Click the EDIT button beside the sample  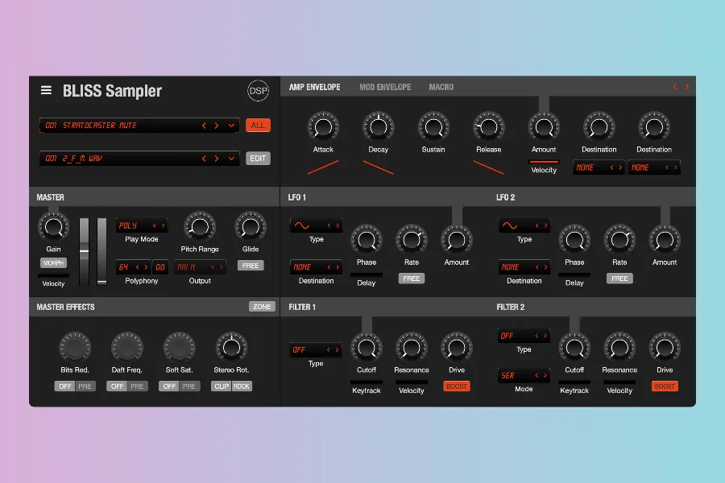[x=258, y=159]
